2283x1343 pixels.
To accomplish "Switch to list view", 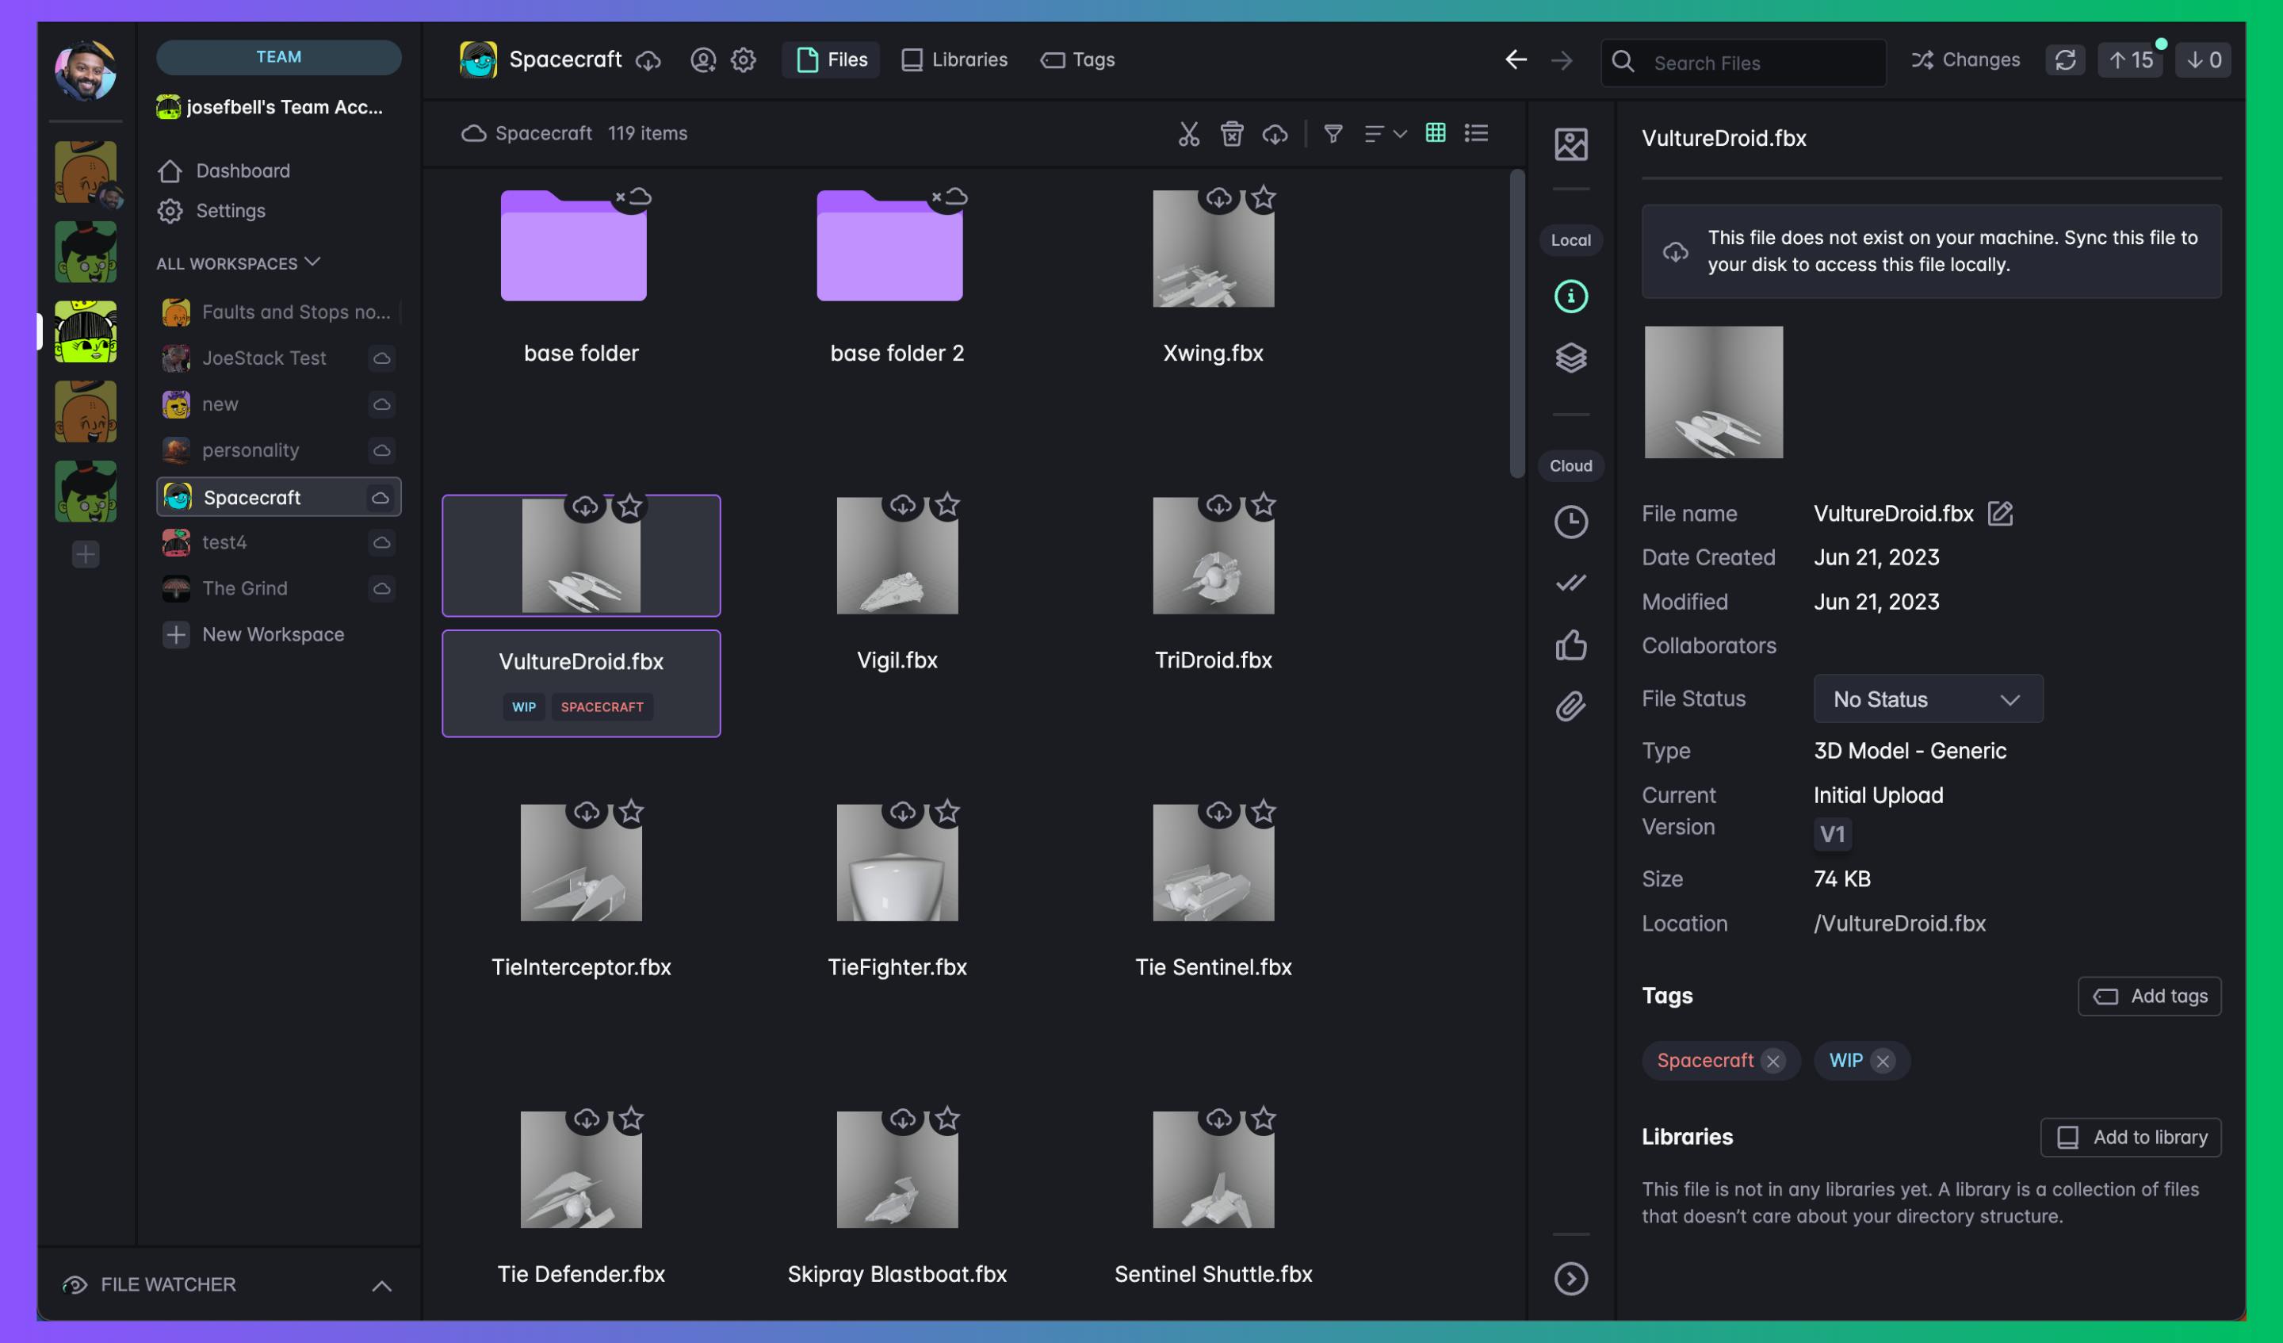I will click(x=1476, y=133).
